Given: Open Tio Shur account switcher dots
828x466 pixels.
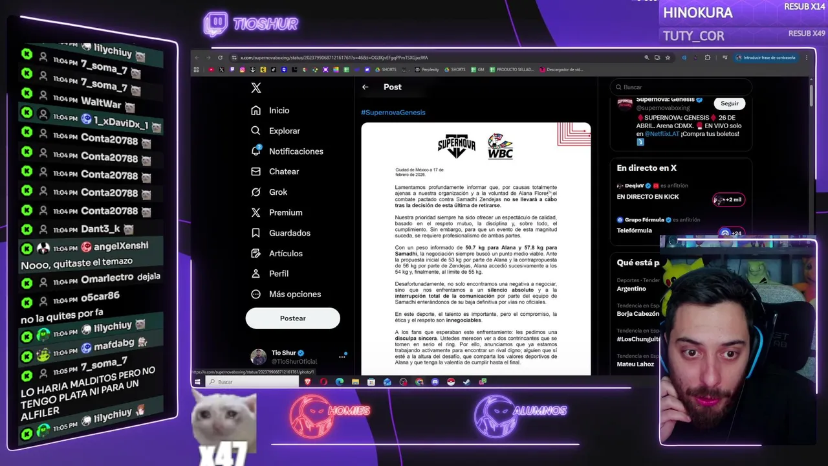Looking at the screenshot, I should click(342, 357).
